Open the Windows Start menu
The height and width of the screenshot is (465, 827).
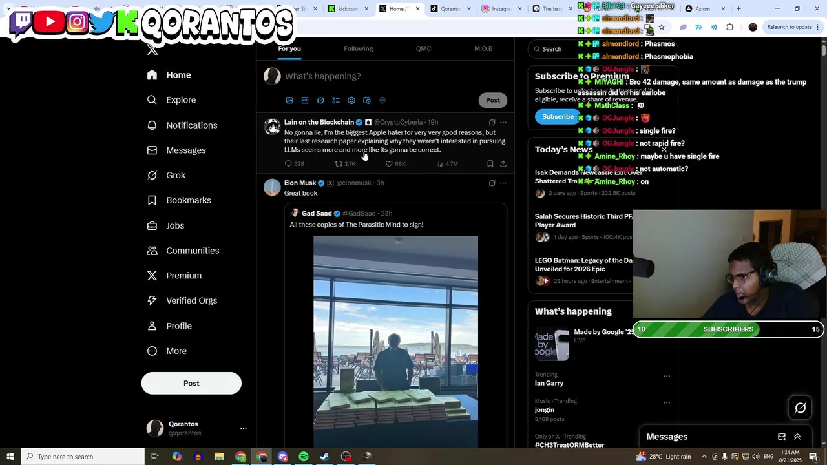(10, 457)
